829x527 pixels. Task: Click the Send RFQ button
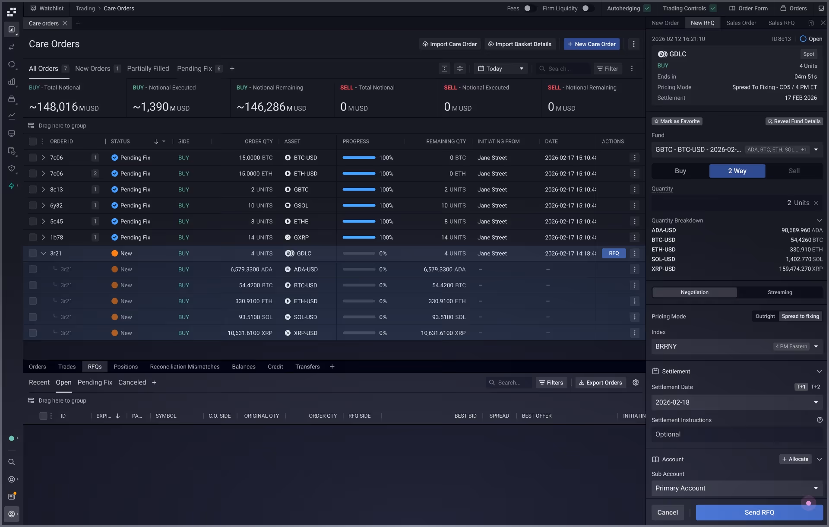[x=759, y=512]
